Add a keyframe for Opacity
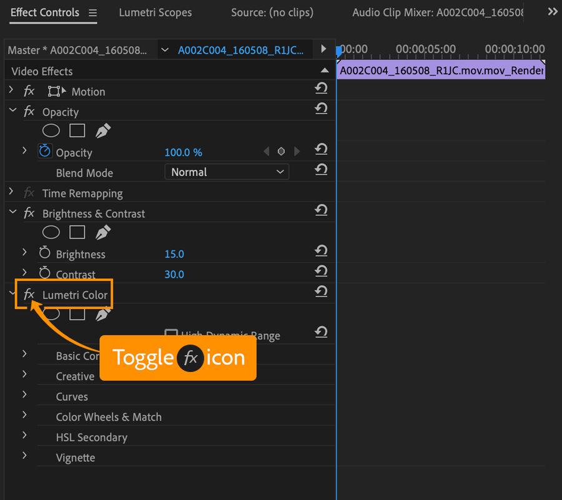This screenshot has height=500, width=562. (281, 150)
